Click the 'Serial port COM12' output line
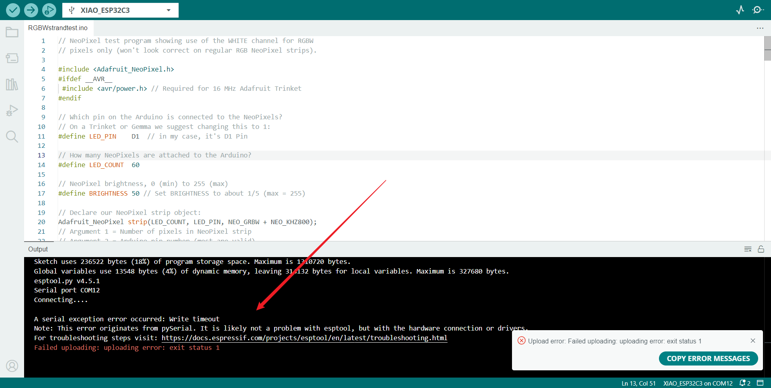Viewport: 771px width, 388px height. pyautogui.click(x=67, y=290)
